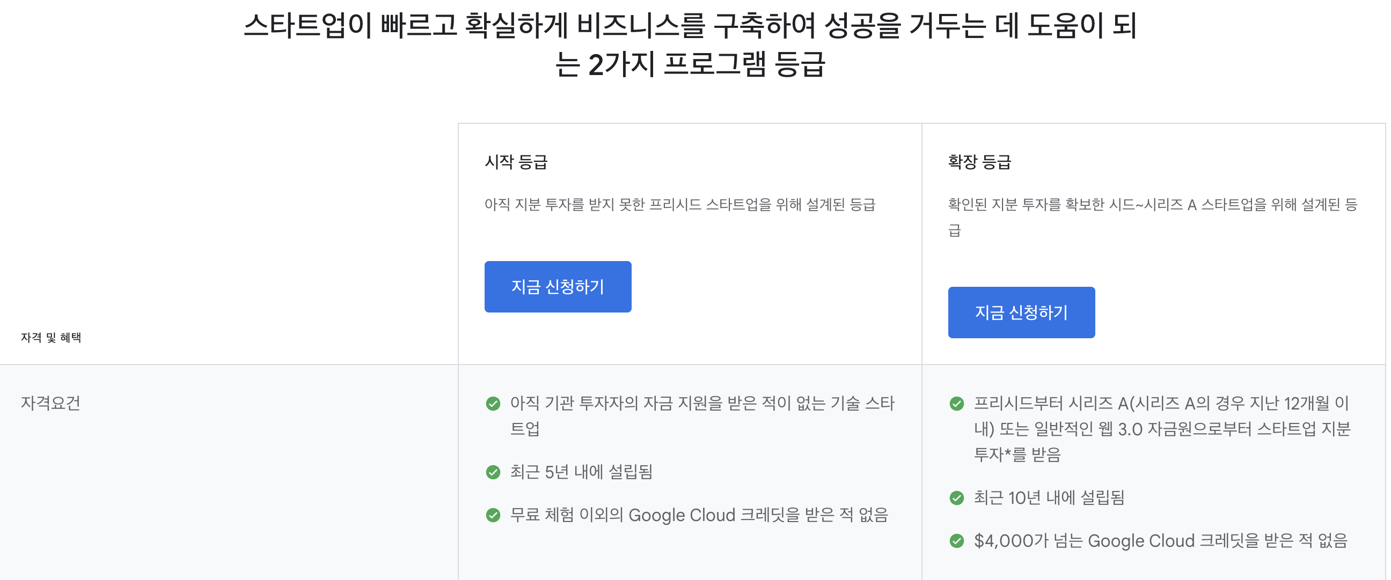Click '지금 신청하기' under 확장 등급
The height and width of the screenshot is (580, 1391).
pos(1021,312)
